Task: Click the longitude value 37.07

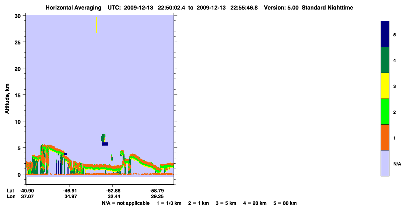Action: pyautogui.click(x=27, y=196)
